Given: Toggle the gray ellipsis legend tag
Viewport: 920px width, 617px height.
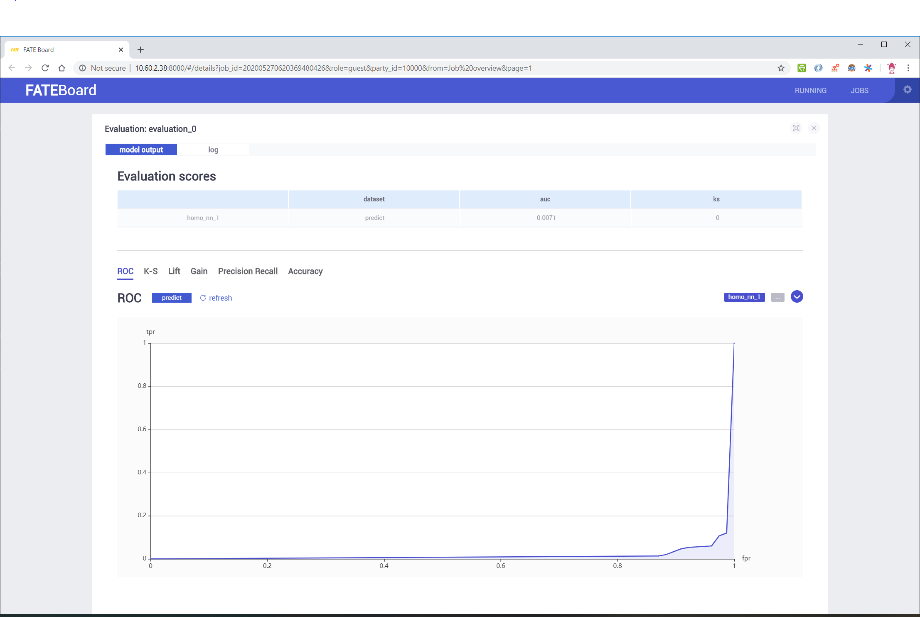Looking at the screenshot, I should 777,297.
